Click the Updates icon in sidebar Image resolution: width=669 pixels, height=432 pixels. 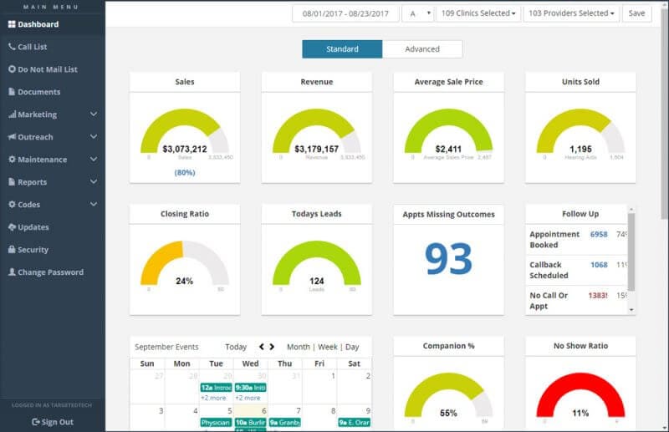[x=12, y=227]
